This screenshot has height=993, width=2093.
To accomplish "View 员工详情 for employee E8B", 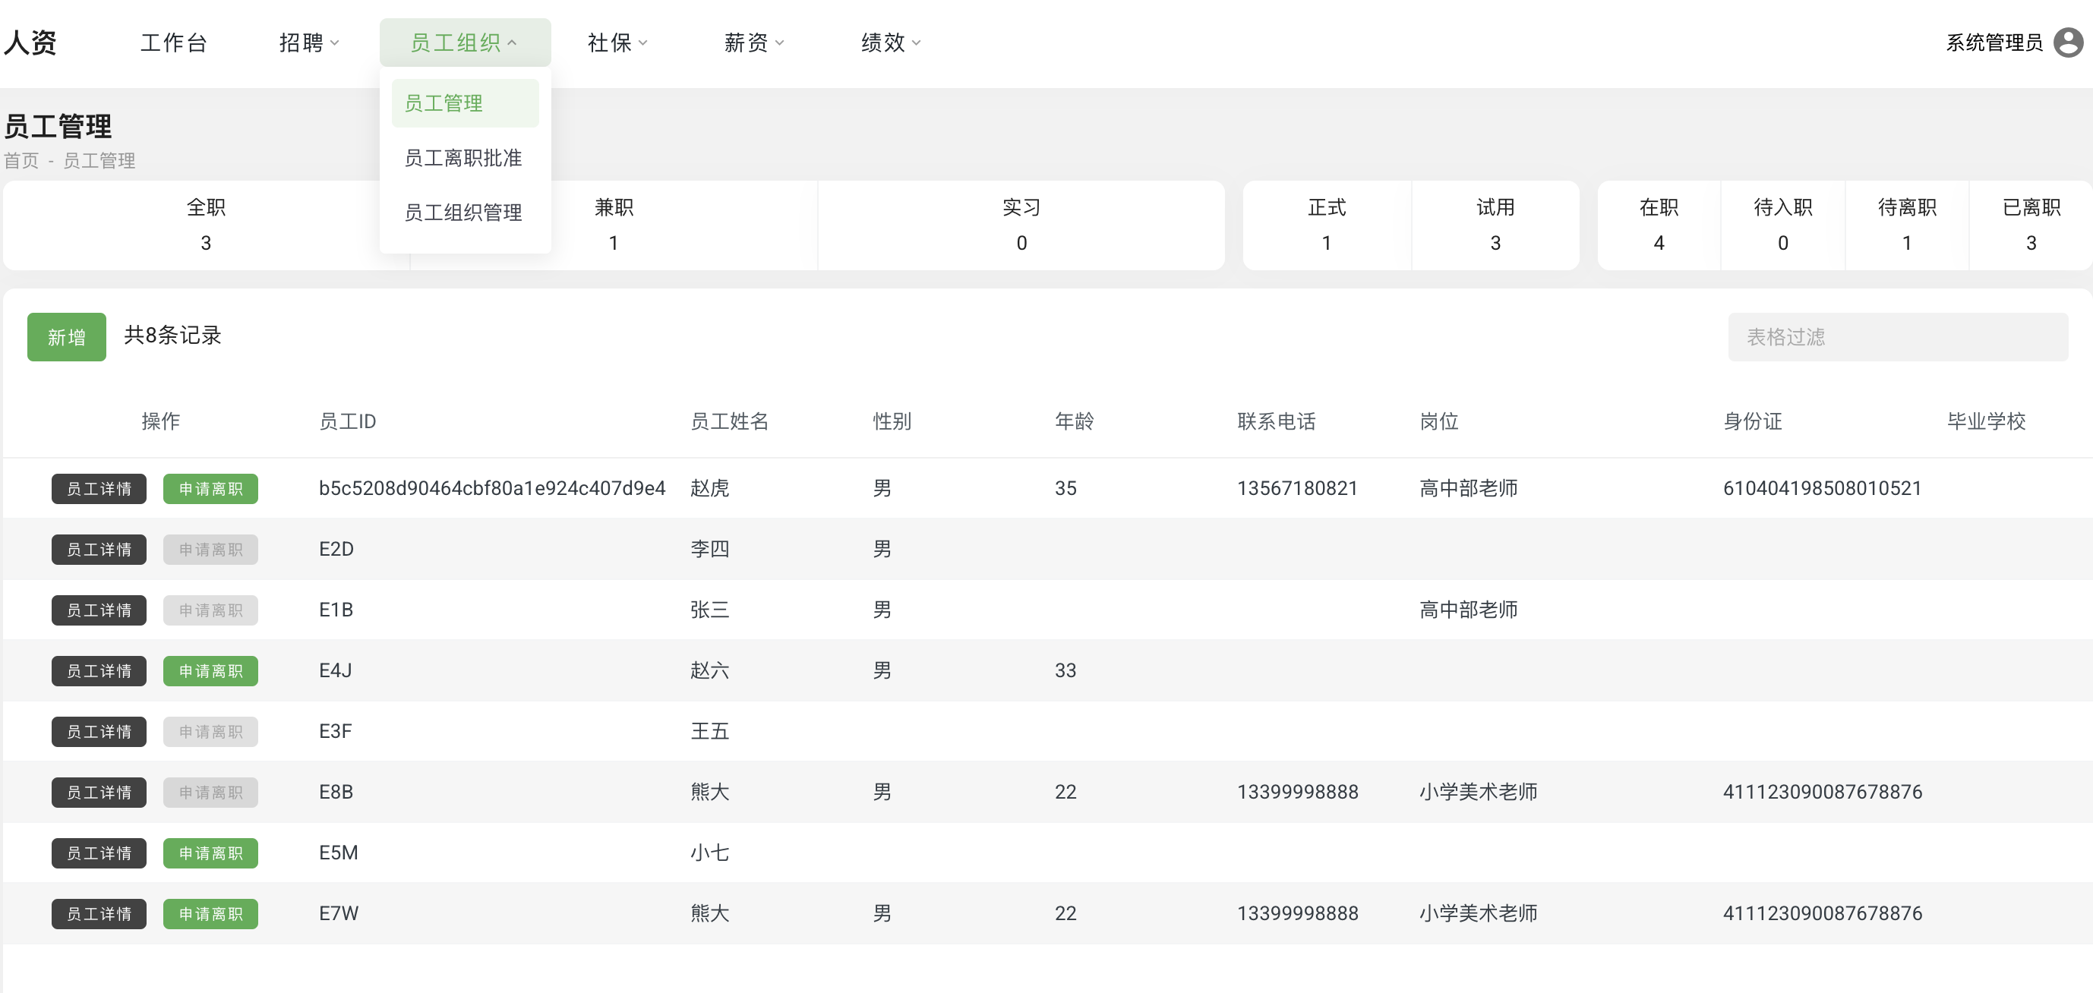I will point(98,792).
